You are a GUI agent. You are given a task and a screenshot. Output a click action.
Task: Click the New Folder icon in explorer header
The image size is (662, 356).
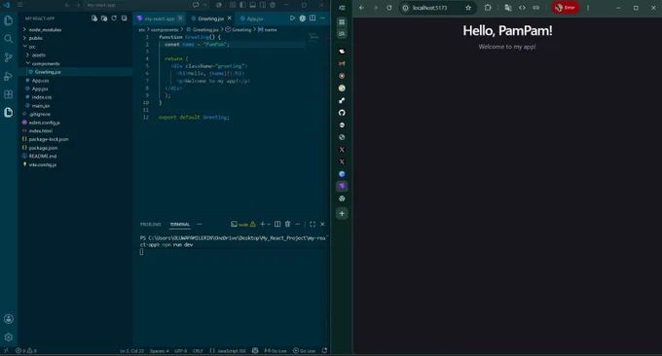pos(104,18)
